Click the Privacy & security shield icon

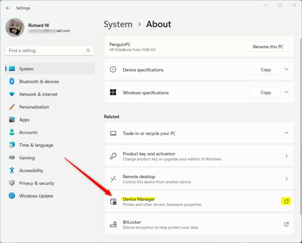(x=12, y=183)
